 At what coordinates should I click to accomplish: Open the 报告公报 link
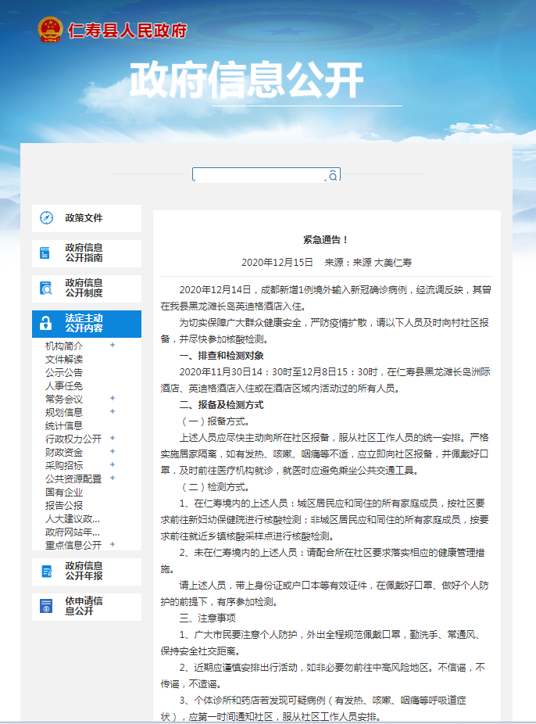[x=64, y=506]
